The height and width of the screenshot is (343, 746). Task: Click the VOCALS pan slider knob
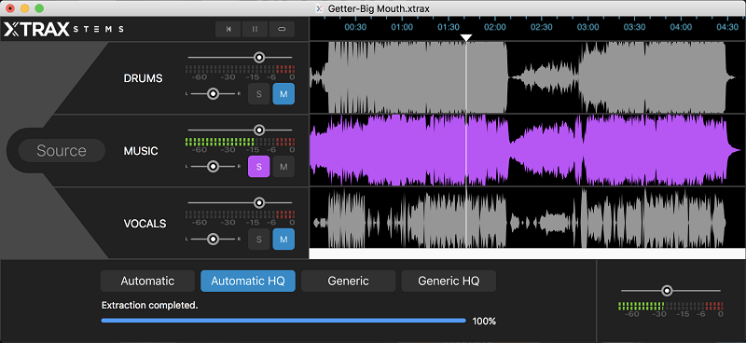214,239
